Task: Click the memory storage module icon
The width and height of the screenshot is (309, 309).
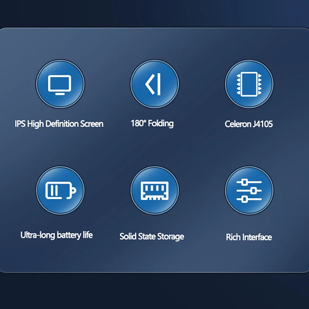Action: (x=154, y=190)
